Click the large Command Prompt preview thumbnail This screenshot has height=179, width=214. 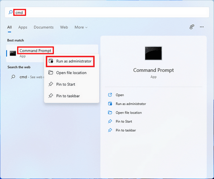point(154,53)
